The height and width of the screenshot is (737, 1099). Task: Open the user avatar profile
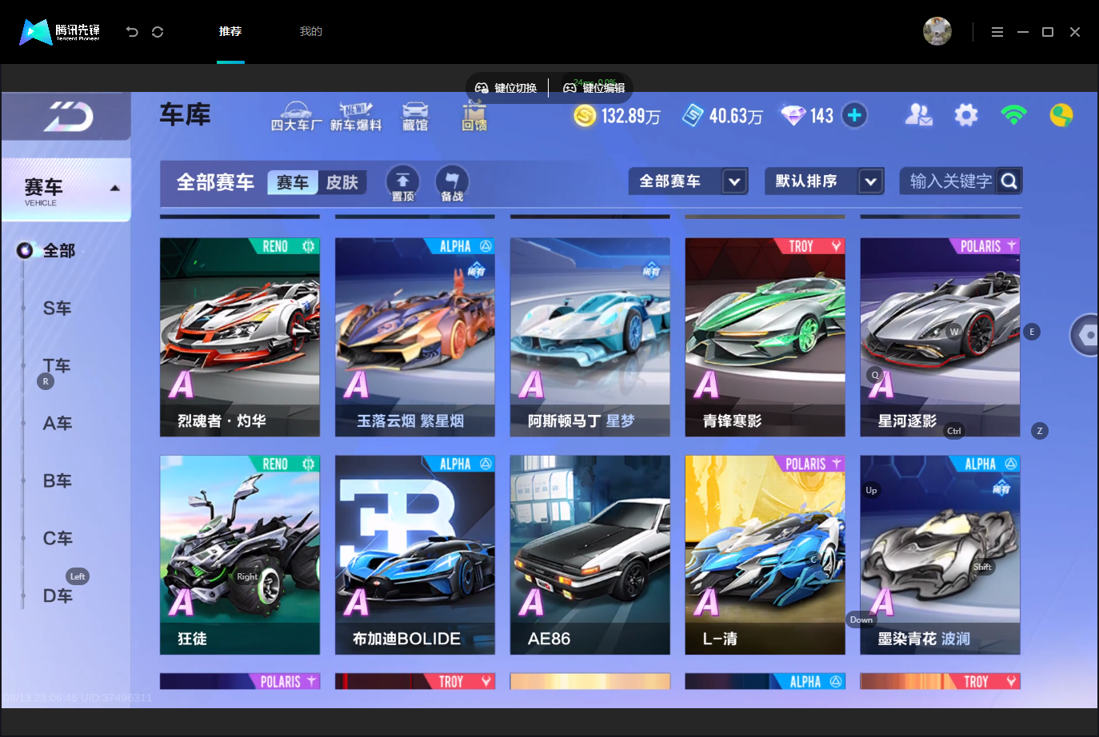point(937,31)
